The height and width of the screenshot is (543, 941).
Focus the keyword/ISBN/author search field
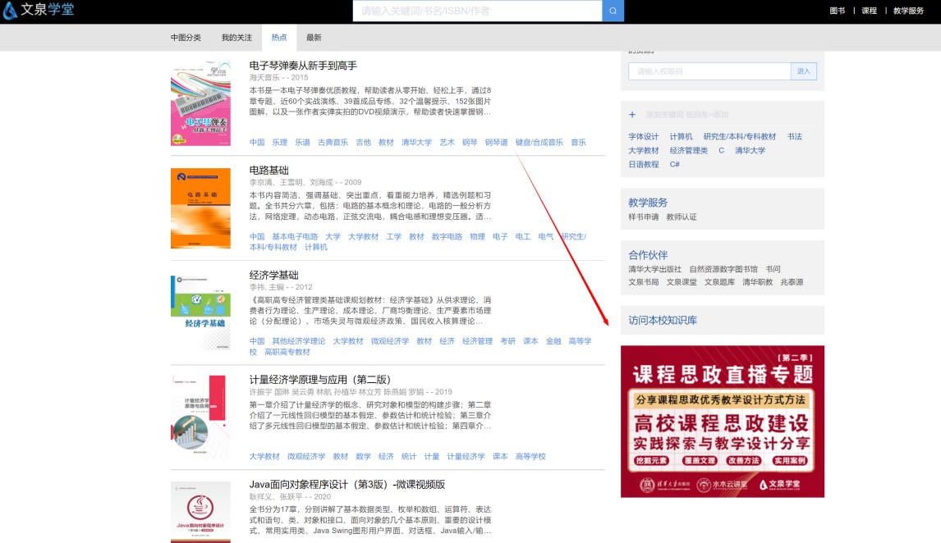point(477,11)
